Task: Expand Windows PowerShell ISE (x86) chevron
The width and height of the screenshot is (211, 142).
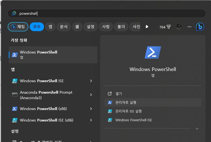Action: [x=91, y=120]
